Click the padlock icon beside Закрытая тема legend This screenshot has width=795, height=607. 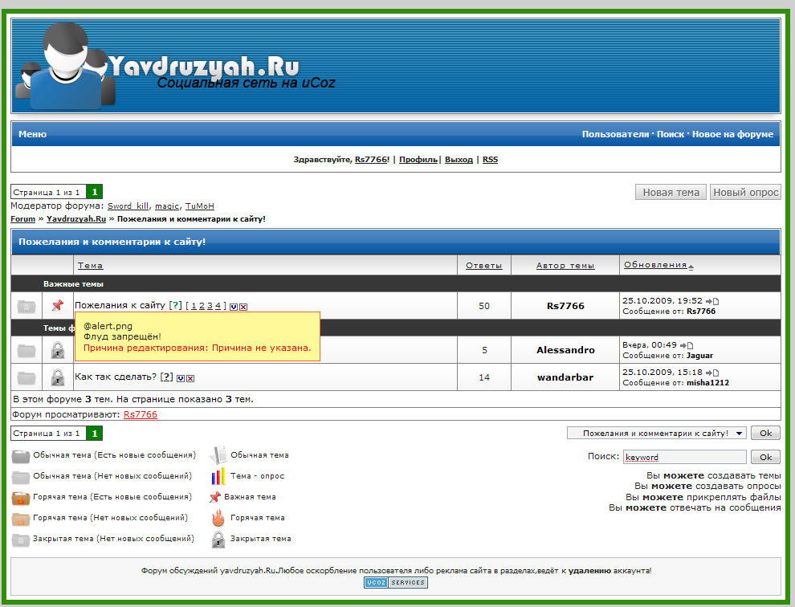coord(218,540)
